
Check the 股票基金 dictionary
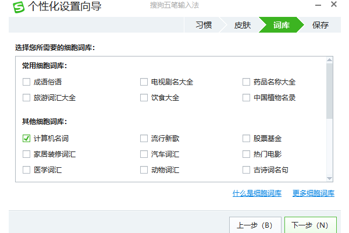(x=247, y=139)
